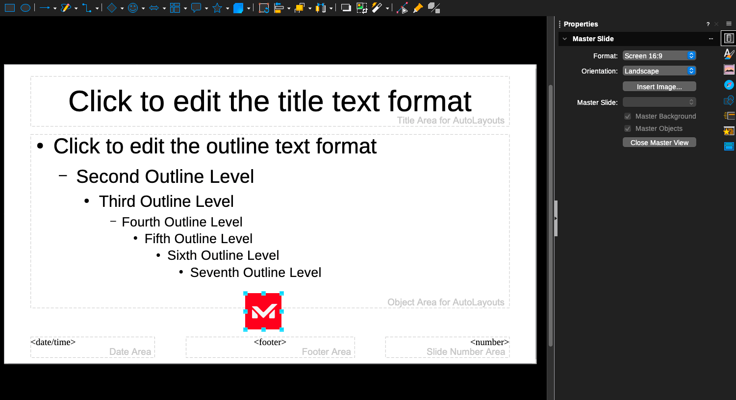Open Master Slide more options
Viewport: 736px width, 400px height.
click(711, 39)
